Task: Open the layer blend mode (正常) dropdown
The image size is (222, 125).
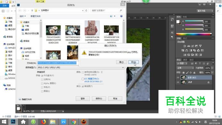Action: (x=185, y=68)
